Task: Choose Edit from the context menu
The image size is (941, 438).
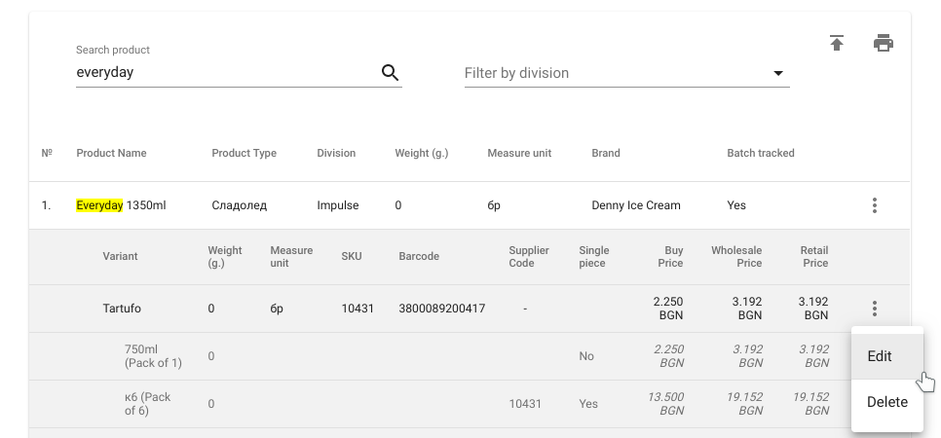Action: pyautogui.click(x=887, y=356)
